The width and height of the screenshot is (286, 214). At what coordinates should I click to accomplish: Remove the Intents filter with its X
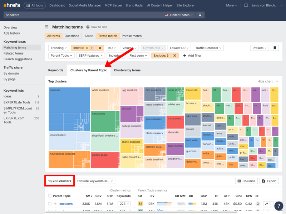point(100,48)
